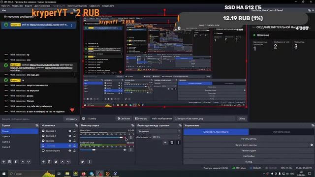The image size is (315, 177).
Task: Undock the Источники panel
Action: (76, 125)
